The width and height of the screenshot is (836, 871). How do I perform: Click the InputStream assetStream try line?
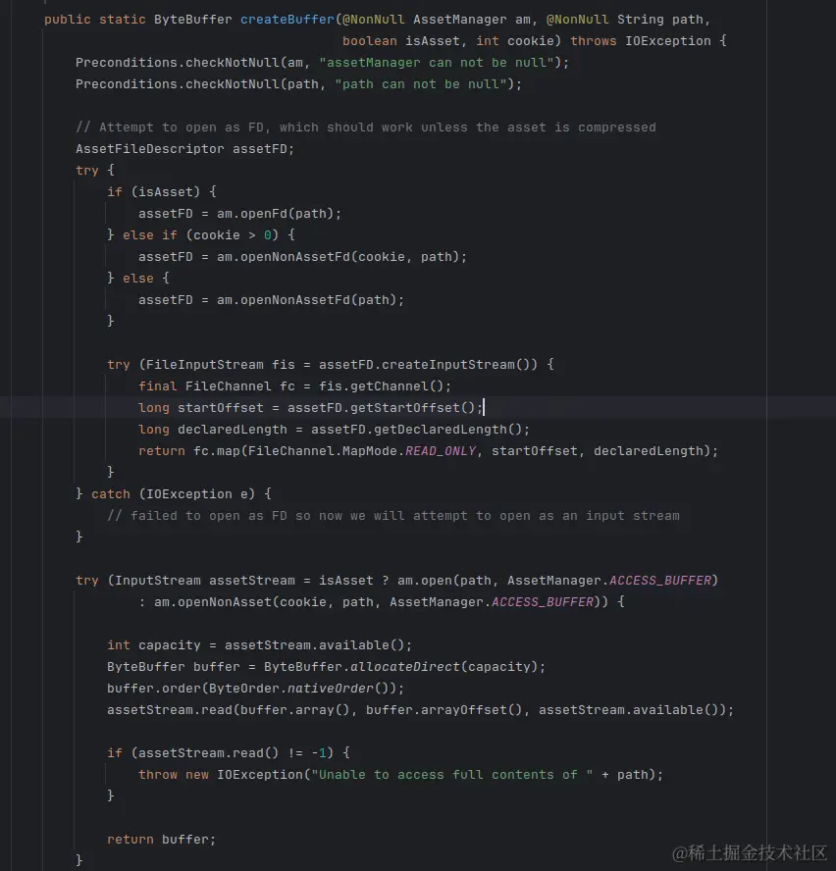(x=396, y=581)
